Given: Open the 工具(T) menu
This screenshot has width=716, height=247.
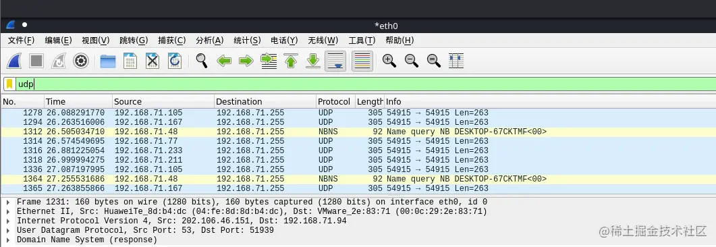Looking at the screenshot, I should (362, 40).
